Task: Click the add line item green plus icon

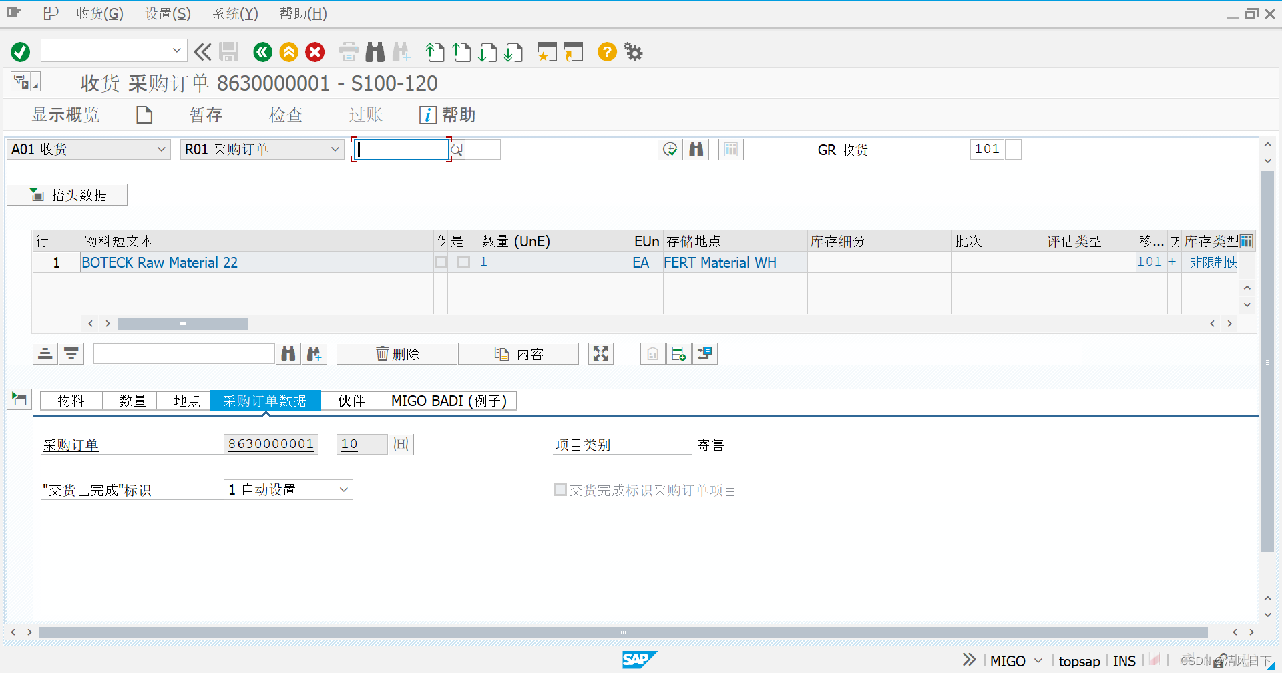Action: click(x=679, y=354)
